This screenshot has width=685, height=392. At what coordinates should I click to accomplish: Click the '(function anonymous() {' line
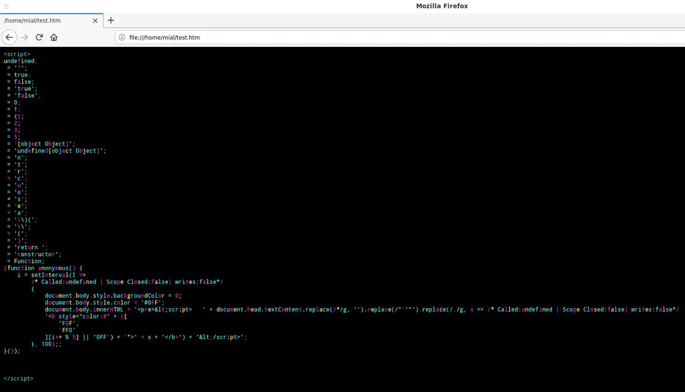43,268
